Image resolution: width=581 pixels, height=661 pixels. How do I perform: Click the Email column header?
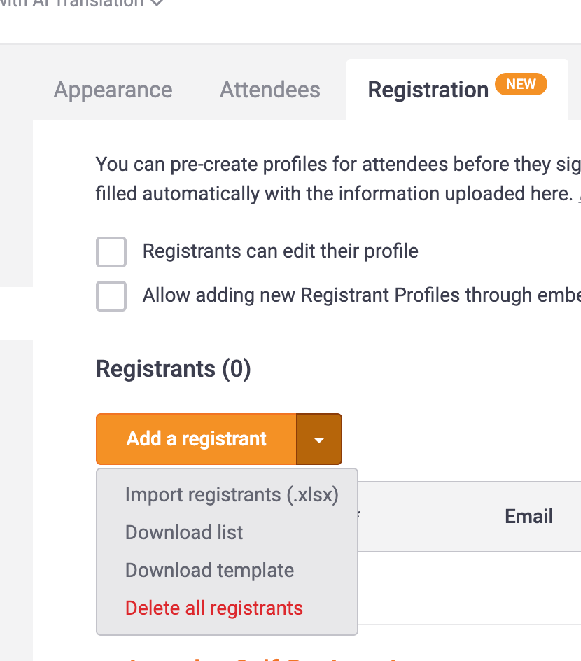[x=528, y=517]
